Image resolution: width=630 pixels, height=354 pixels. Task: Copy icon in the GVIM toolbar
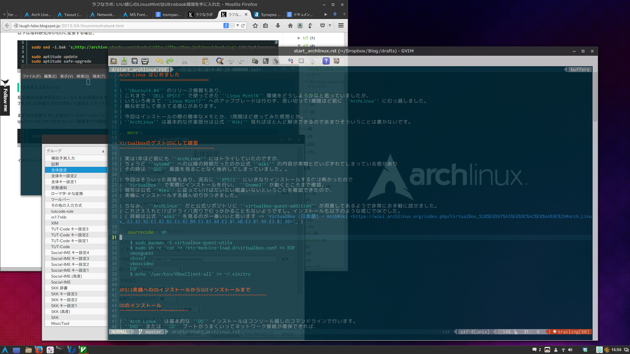(195, 61)
